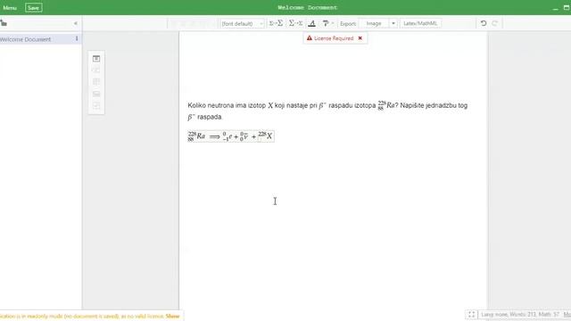Click the undo icon

tap(484, 23)
